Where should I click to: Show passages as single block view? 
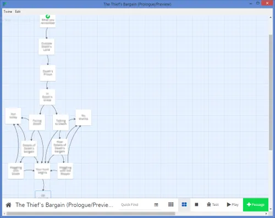(196, 204)
